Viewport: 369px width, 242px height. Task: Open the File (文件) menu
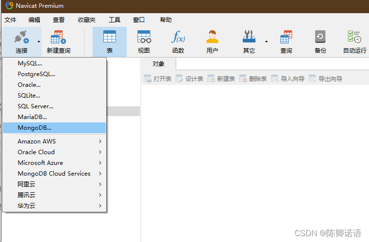(10, 20)
